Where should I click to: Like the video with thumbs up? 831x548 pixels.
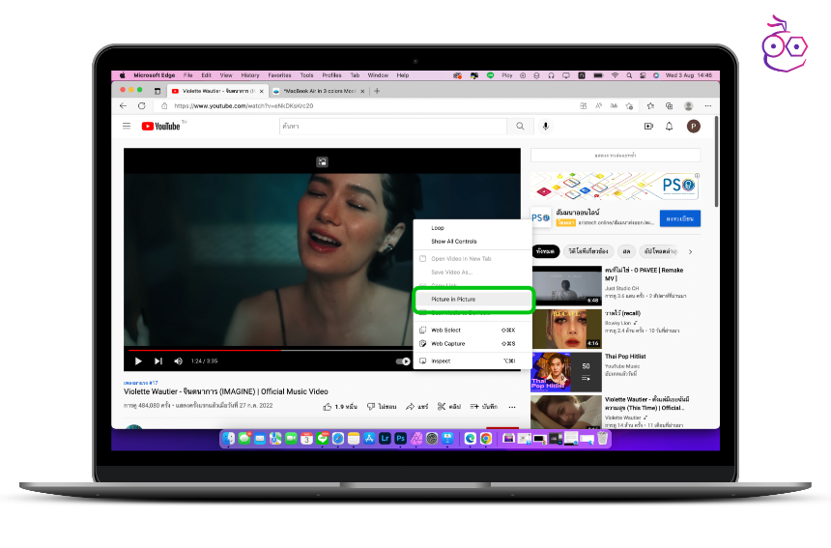click(x=327, y=407)
